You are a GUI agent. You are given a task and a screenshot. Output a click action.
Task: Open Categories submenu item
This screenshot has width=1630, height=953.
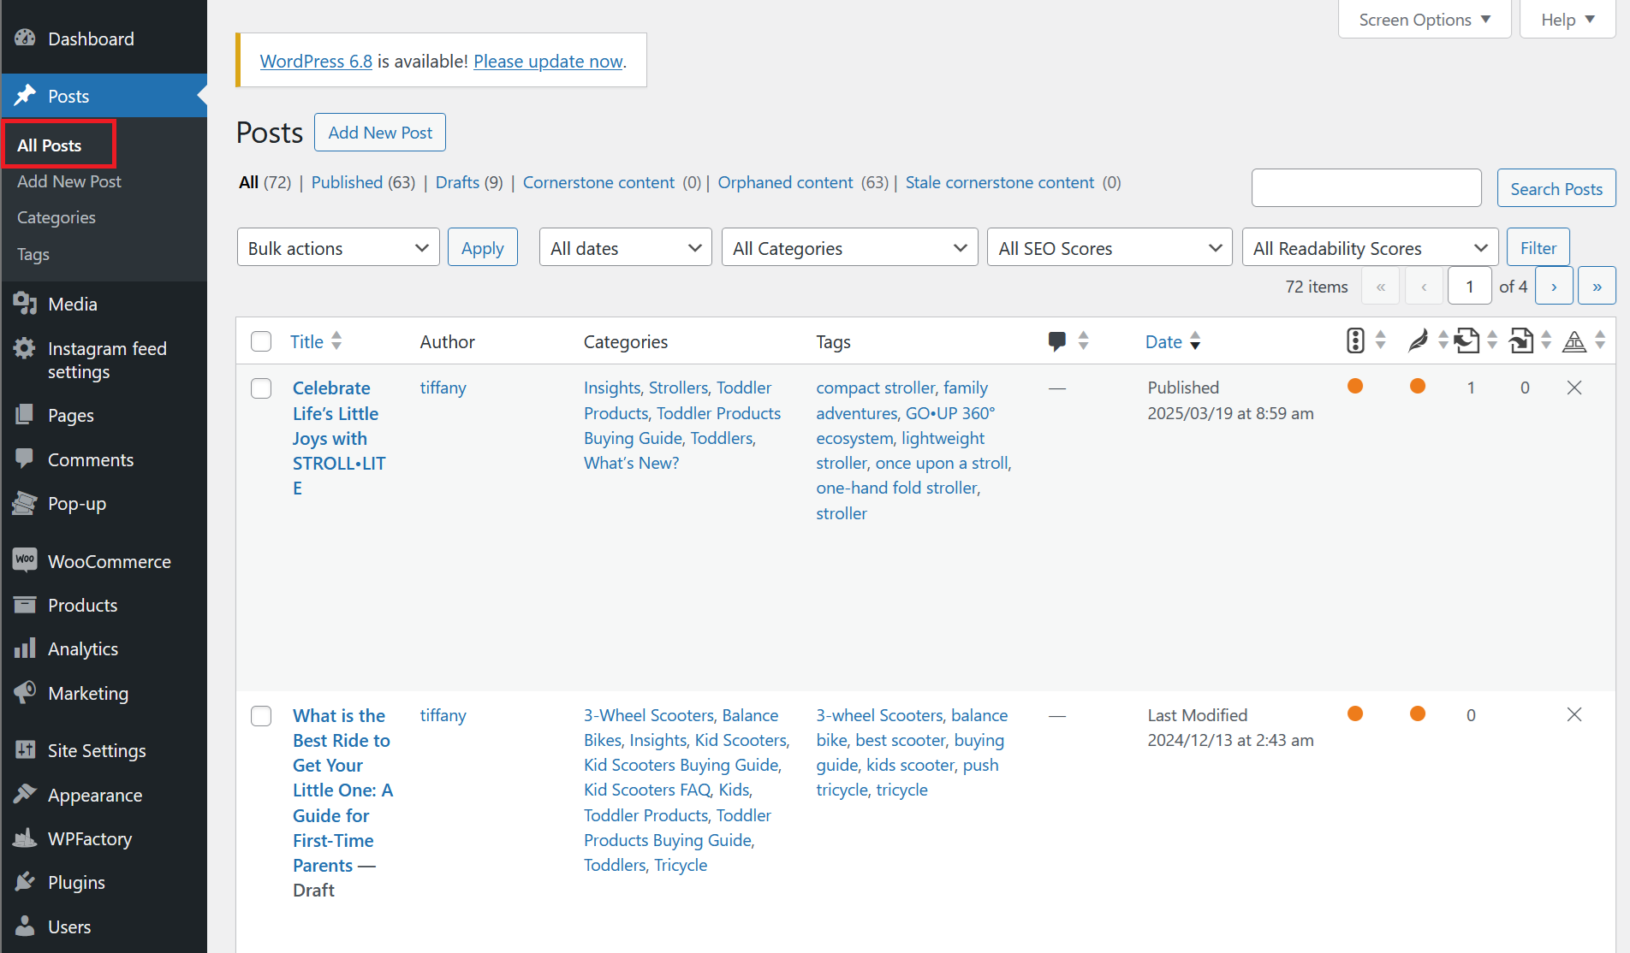coord(57,217)
